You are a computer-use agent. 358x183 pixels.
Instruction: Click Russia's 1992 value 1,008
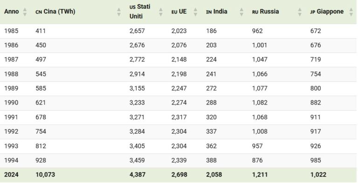260,131
